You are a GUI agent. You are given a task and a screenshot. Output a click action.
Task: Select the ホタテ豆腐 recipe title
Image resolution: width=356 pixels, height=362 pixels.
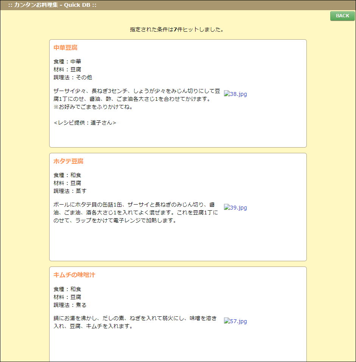pos(68,161)
